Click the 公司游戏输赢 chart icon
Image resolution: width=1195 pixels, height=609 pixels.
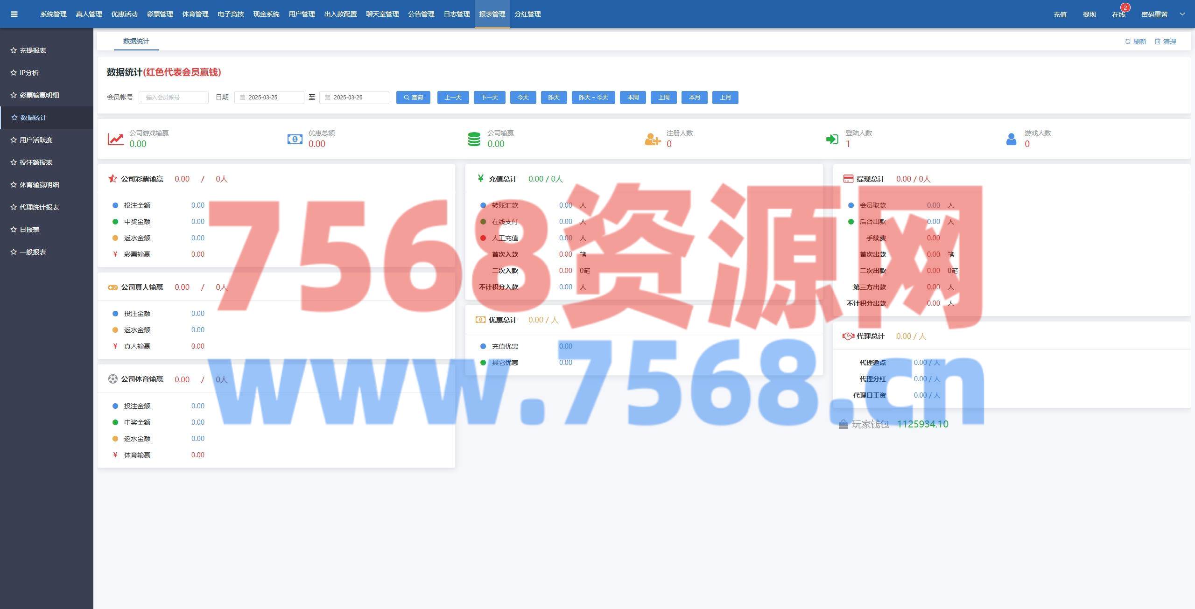pos(116,139)
